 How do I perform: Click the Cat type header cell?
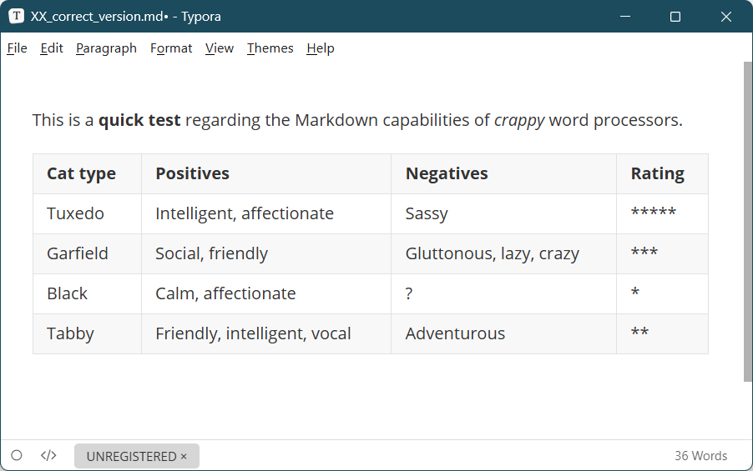(x=81, y=173)
